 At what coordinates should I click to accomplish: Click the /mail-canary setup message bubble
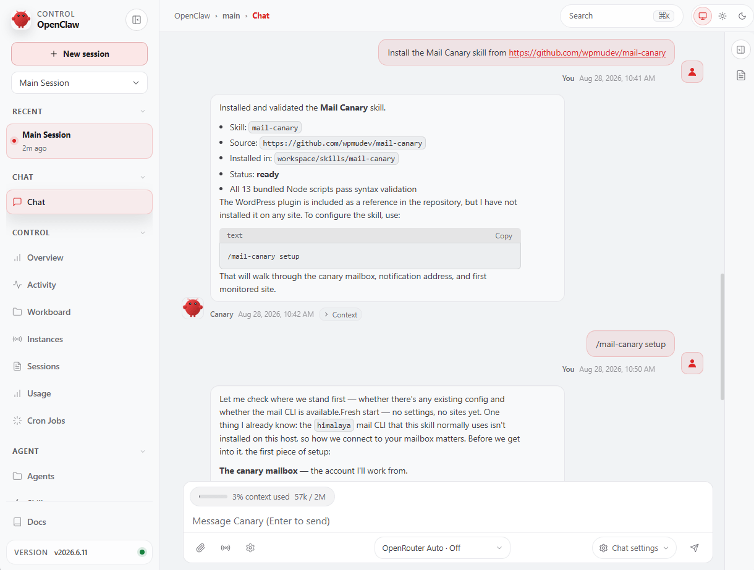coord(630,344)
